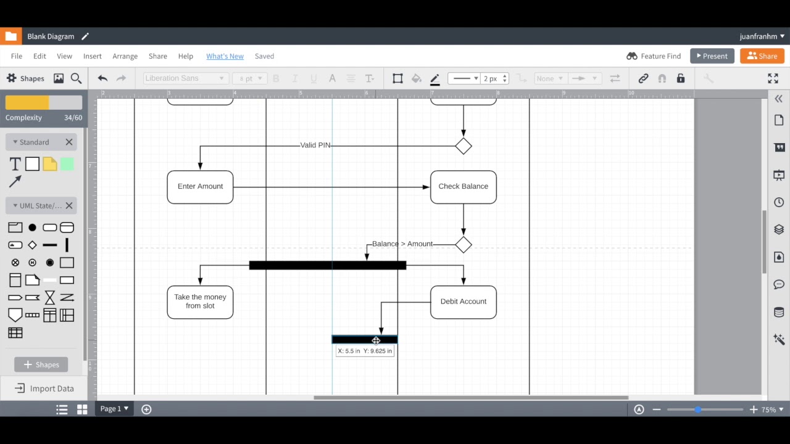Open the Layers panel icon
The image size is (790, 444).
[x=779, y=229]
